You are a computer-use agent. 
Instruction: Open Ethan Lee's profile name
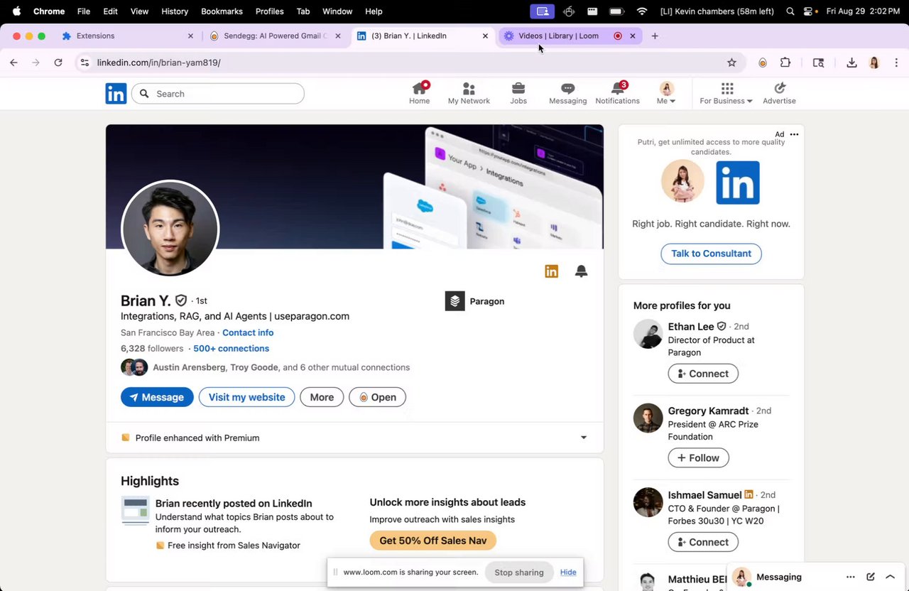[x=690, y=326]
